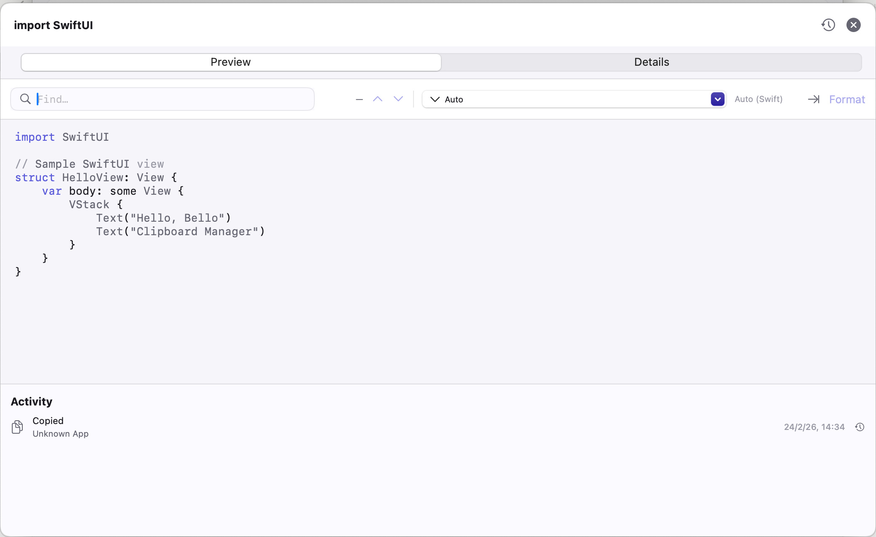Jump to next match with down chevron
The width and height of the screenshot is (876, 537).
tap(398, 99)
